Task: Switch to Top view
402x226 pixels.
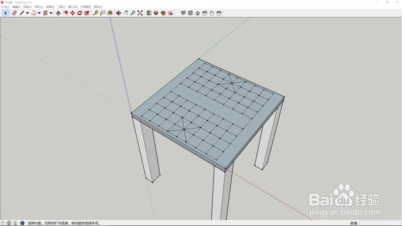Action: pyautogui.click(x=190, y=13)
